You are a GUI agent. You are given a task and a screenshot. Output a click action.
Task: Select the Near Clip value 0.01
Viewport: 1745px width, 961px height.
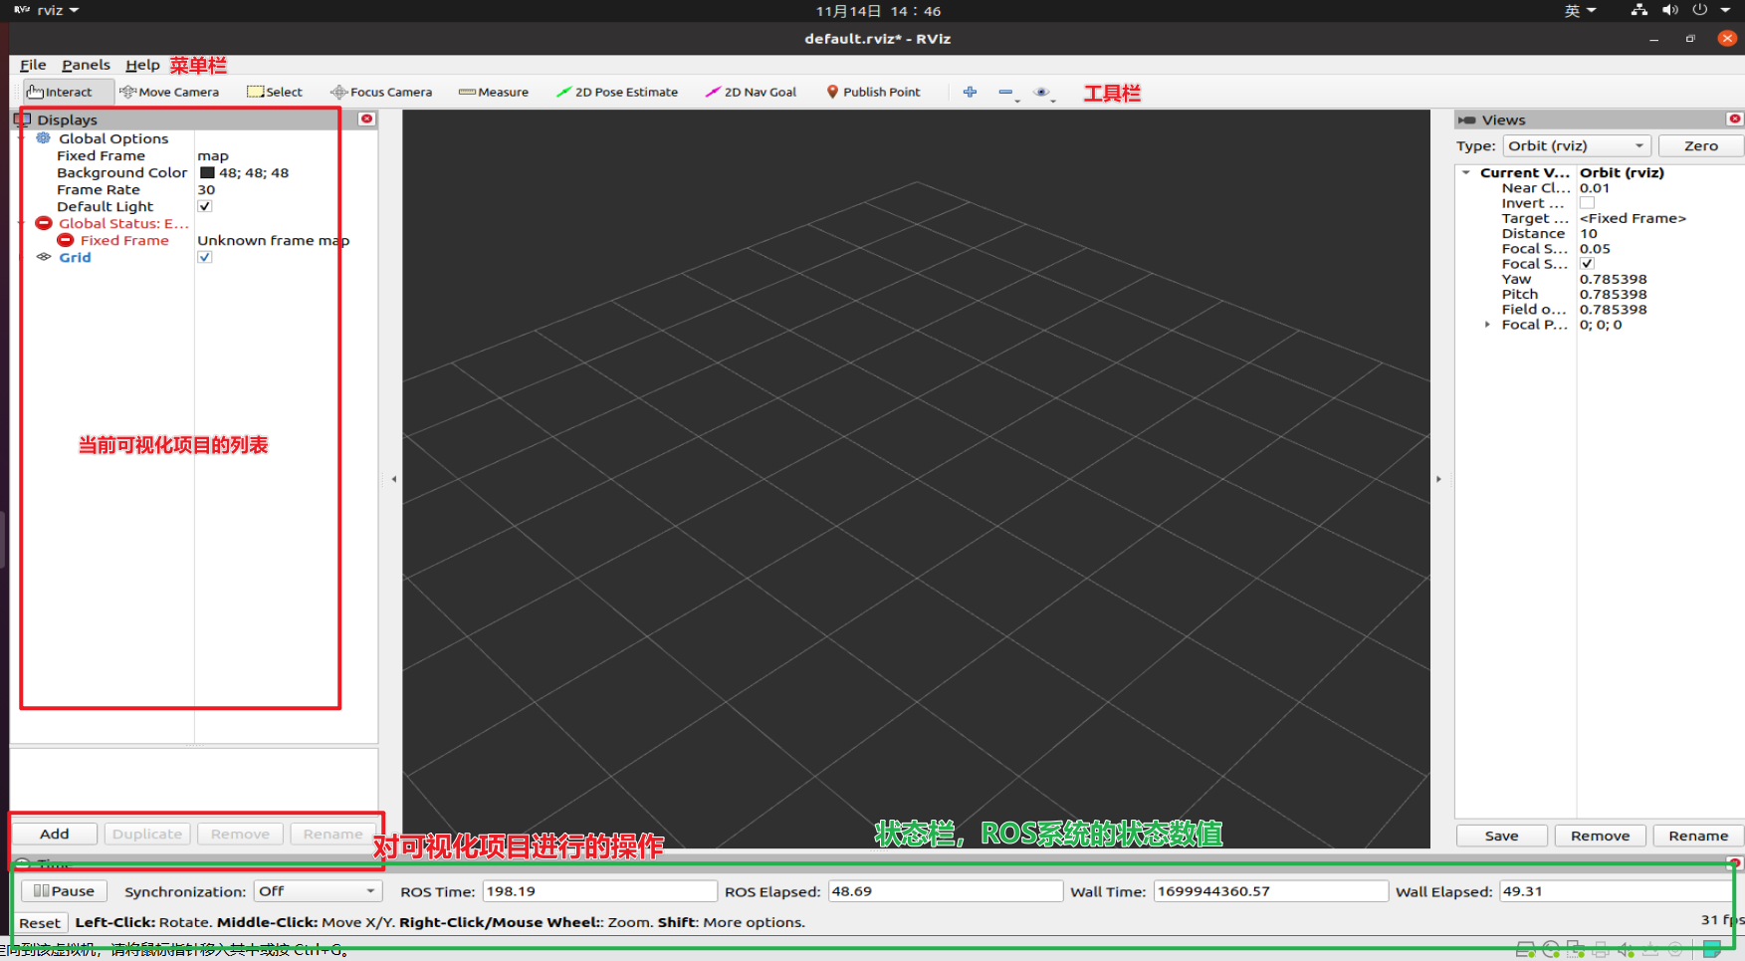[x=1595, y=187]
